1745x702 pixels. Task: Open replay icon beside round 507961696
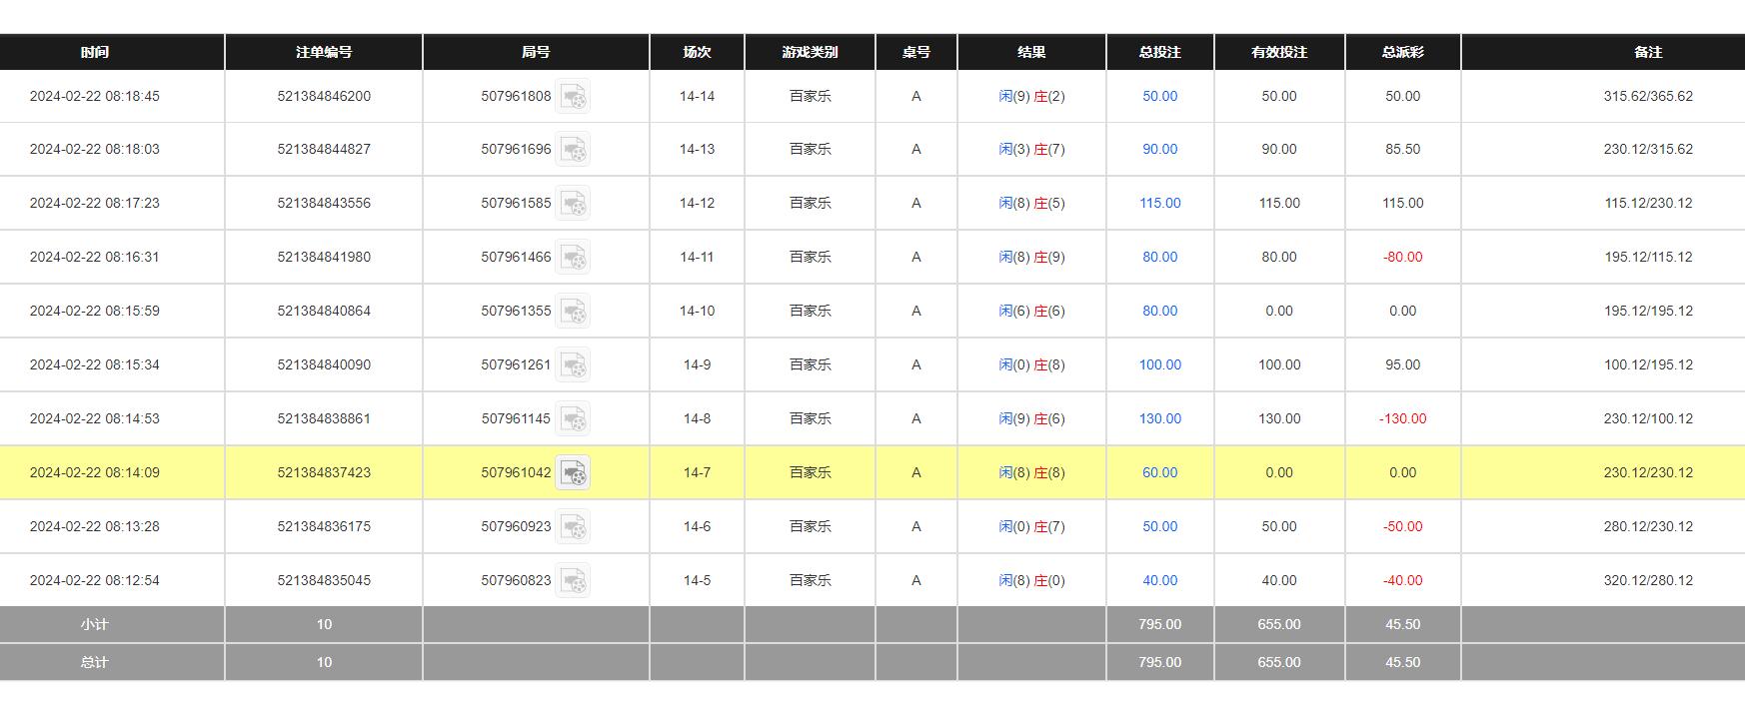click(x=573, y=150)
